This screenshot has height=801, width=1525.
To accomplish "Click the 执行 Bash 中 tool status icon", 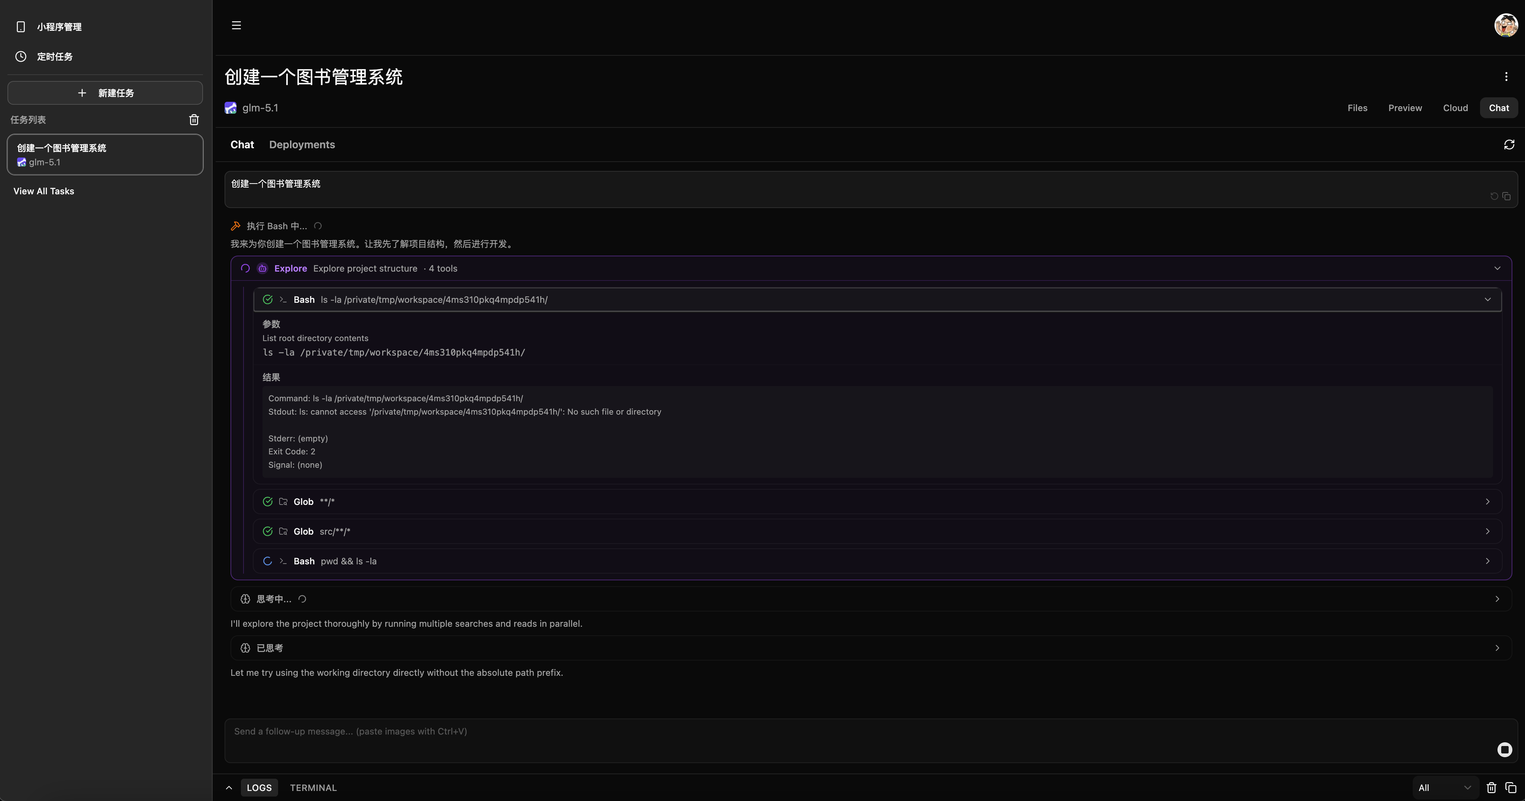I will pos(236,226).
